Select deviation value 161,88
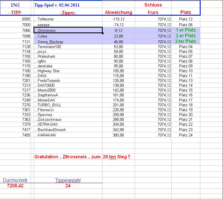Image resolution: width=223 pixels, height=199 pixels. pos(118,95)
